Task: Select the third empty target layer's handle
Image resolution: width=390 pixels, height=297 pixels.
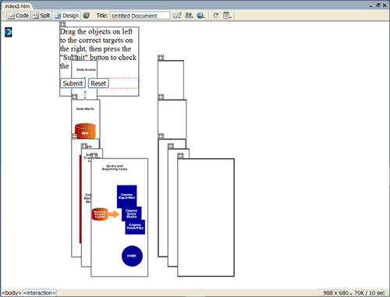Action: [161, 136]
